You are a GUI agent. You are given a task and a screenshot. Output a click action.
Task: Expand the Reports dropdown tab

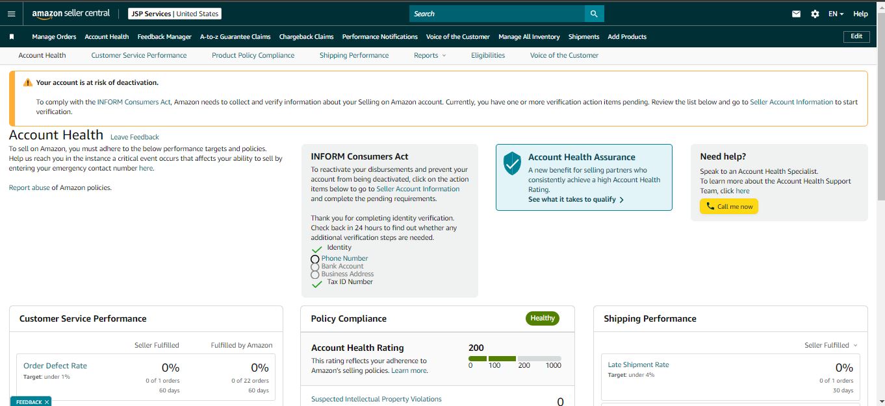click(x=430, y=55)
